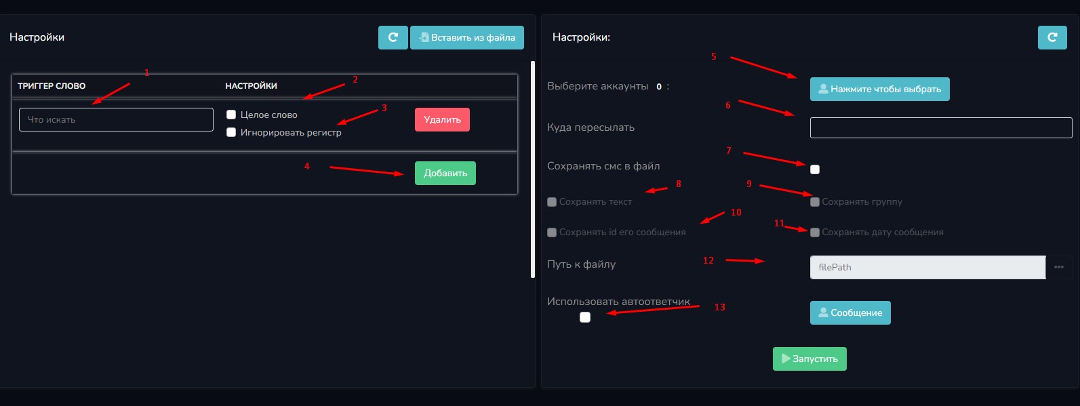Tick 'Сохранять дату сообщения' checkbox
Viewport: 1080px width, 406px height.
[x=815, y=232]
